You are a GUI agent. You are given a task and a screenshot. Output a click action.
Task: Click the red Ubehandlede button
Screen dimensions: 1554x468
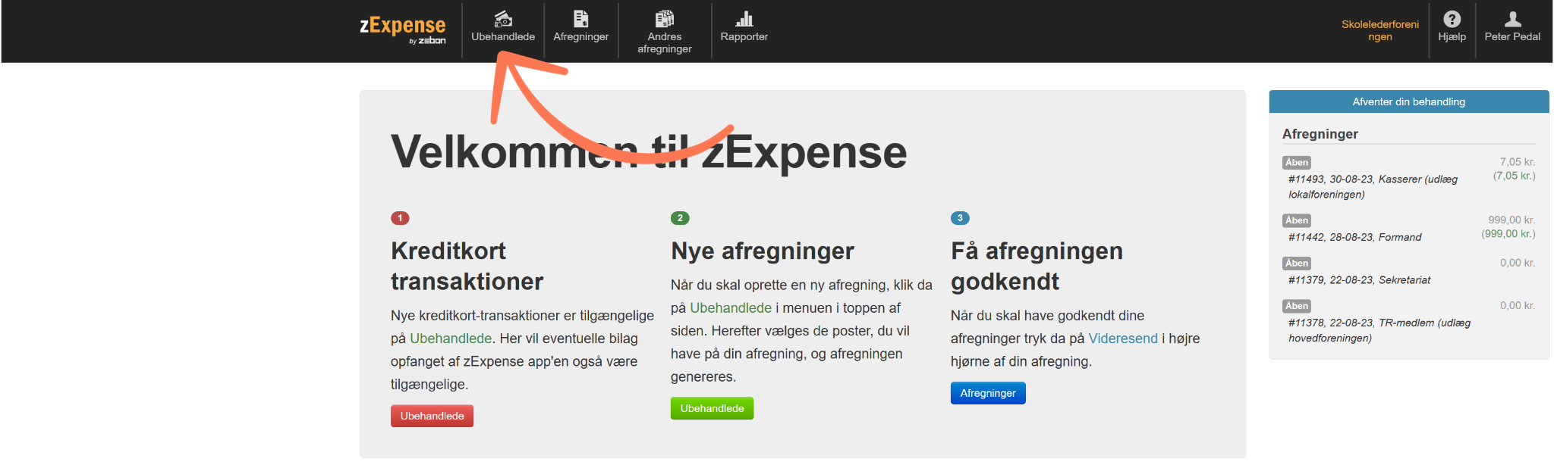[x=432, y=416]
